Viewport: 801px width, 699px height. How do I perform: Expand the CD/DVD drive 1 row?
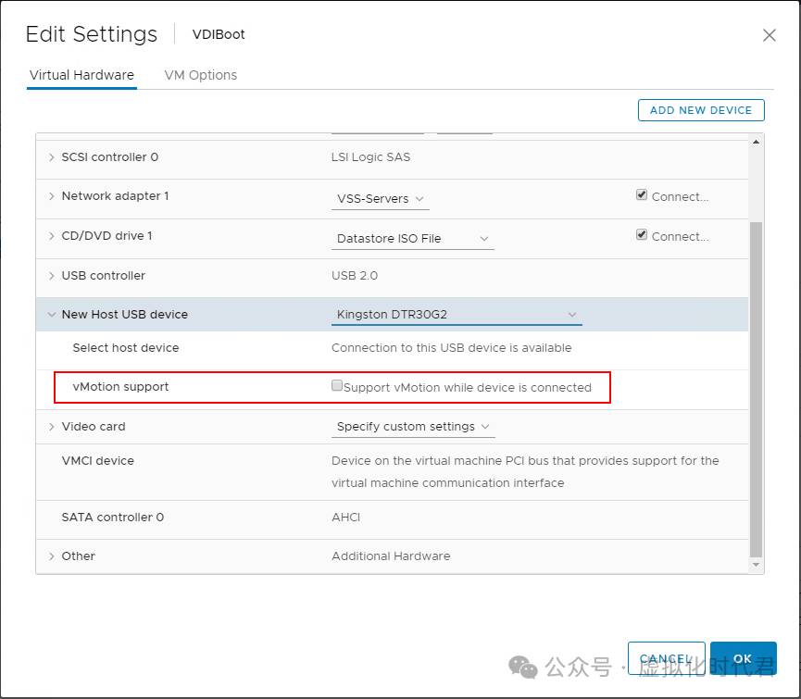[x=52, y=236]
